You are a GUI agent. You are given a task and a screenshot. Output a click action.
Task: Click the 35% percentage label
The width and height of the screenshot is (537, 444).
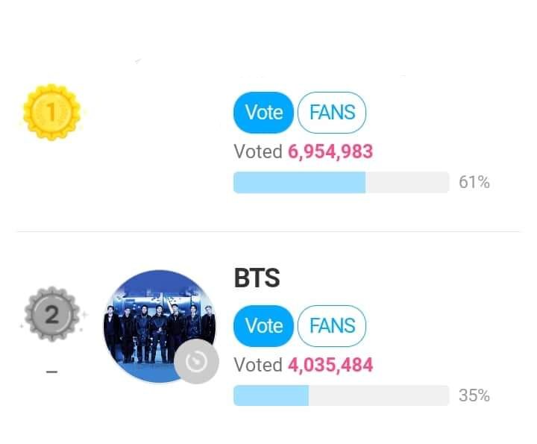tap(474, 395)
